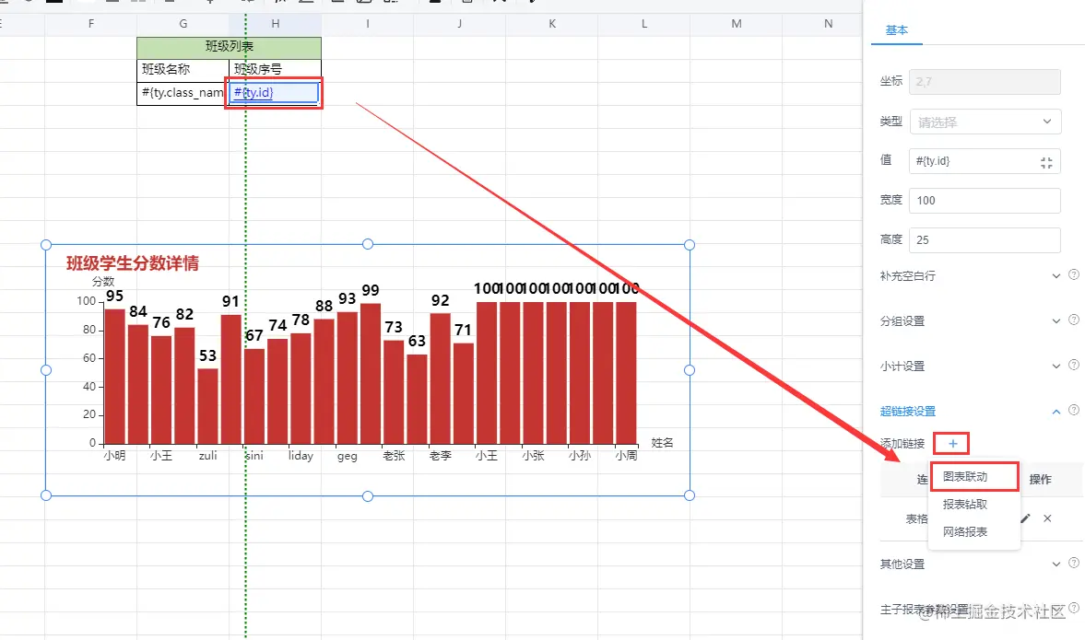Click the help icon next to 小计设置
Viewport: 1085px width, 640px height.
click(x=1074, y=365)
